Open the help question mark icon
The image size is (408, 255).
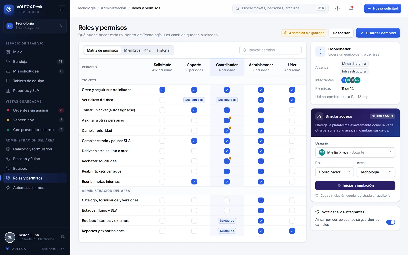point(337,8)
